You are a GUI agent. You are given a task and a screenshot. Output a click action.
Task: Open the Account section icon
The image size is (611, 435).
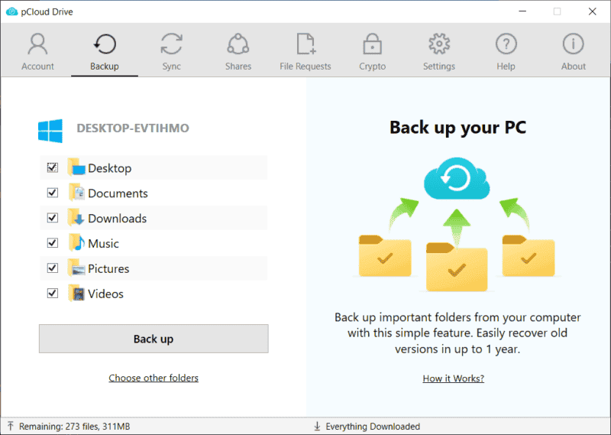pos(37,44)
